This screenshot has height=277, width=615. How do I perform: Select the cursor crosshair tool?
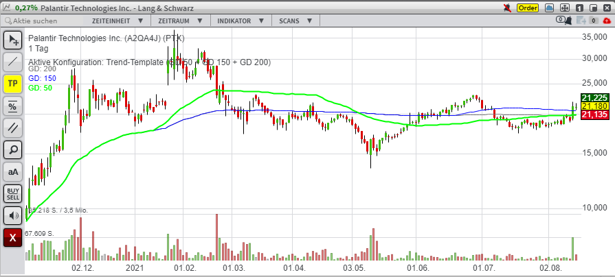(12, 40)
